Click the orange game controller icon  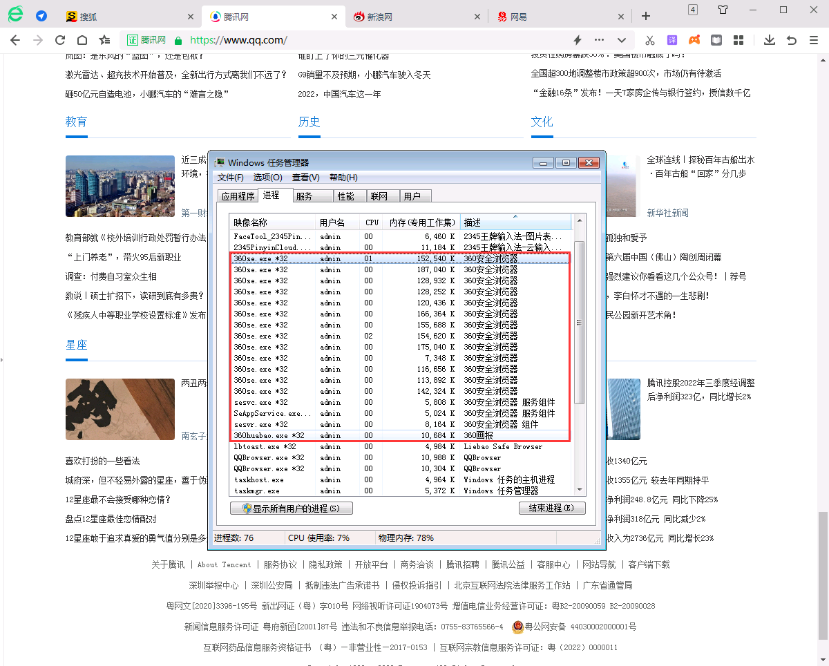coord(694,40)
